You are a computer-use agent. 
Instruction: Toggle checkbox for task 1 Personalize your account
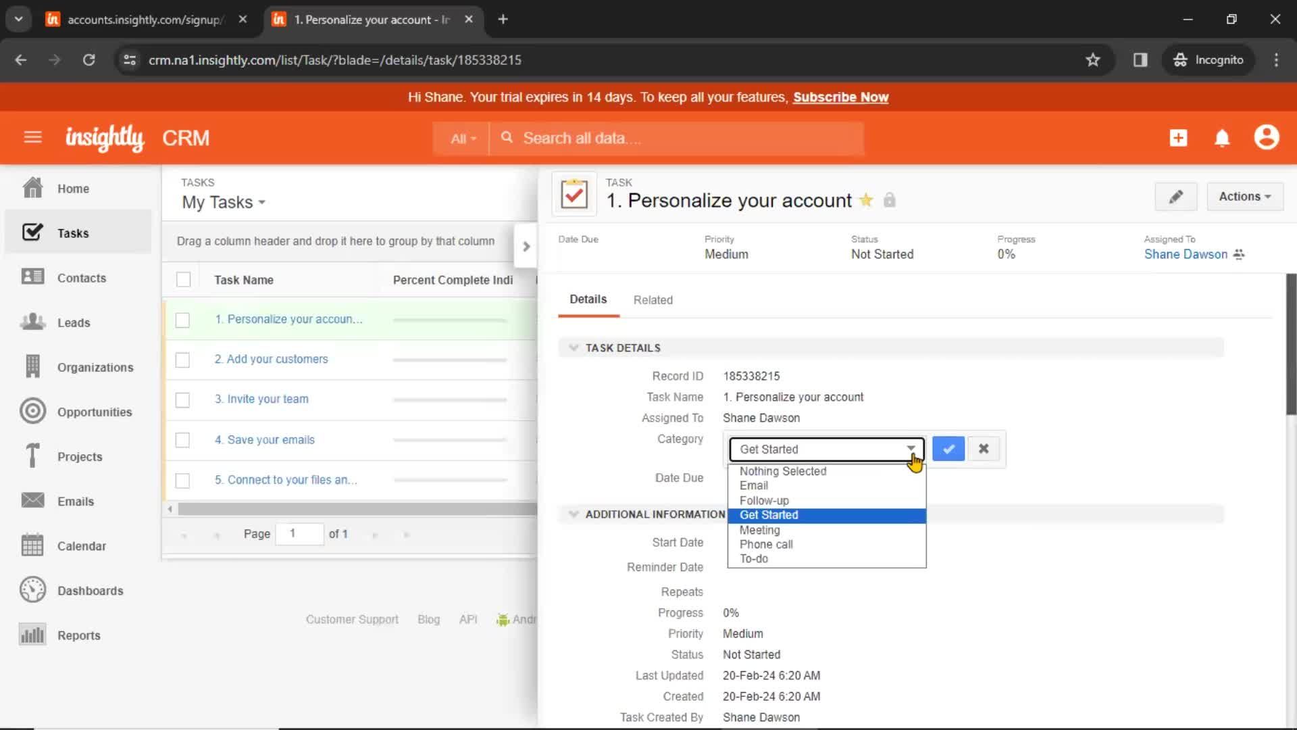click(x=184, y=319)
